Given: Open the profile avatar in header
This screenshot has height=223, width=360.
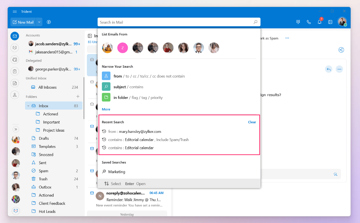Looking at the screenshot, I should tap(342, 21).
